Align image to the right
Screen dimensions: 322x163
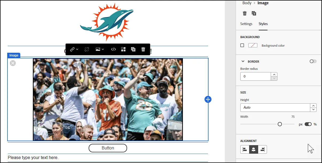coord(262,149)
